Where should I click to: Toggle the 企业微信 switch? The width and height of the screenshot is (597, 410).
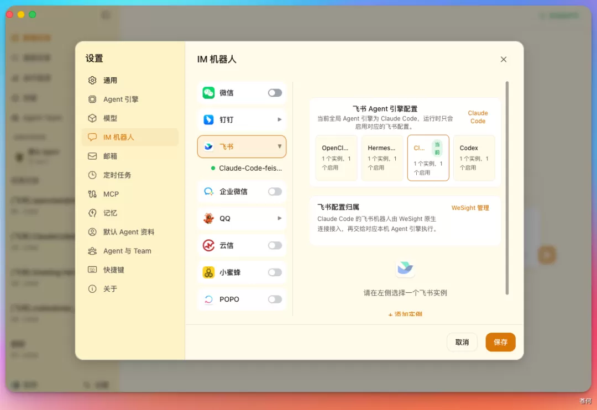click(x=275, y=192)
